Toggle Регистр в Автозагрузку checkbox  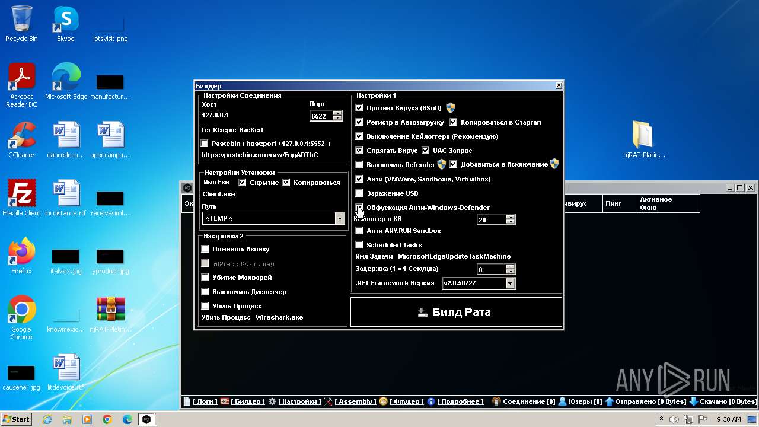(x=359, y=122)
